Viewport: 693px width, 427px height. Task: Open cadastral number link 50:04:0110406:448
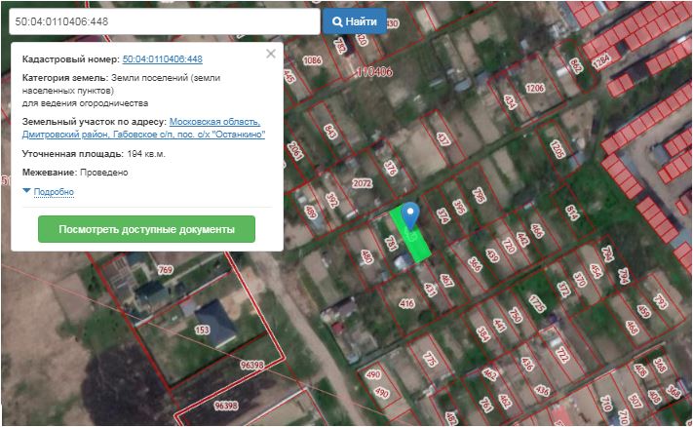(x=162, y=58)
